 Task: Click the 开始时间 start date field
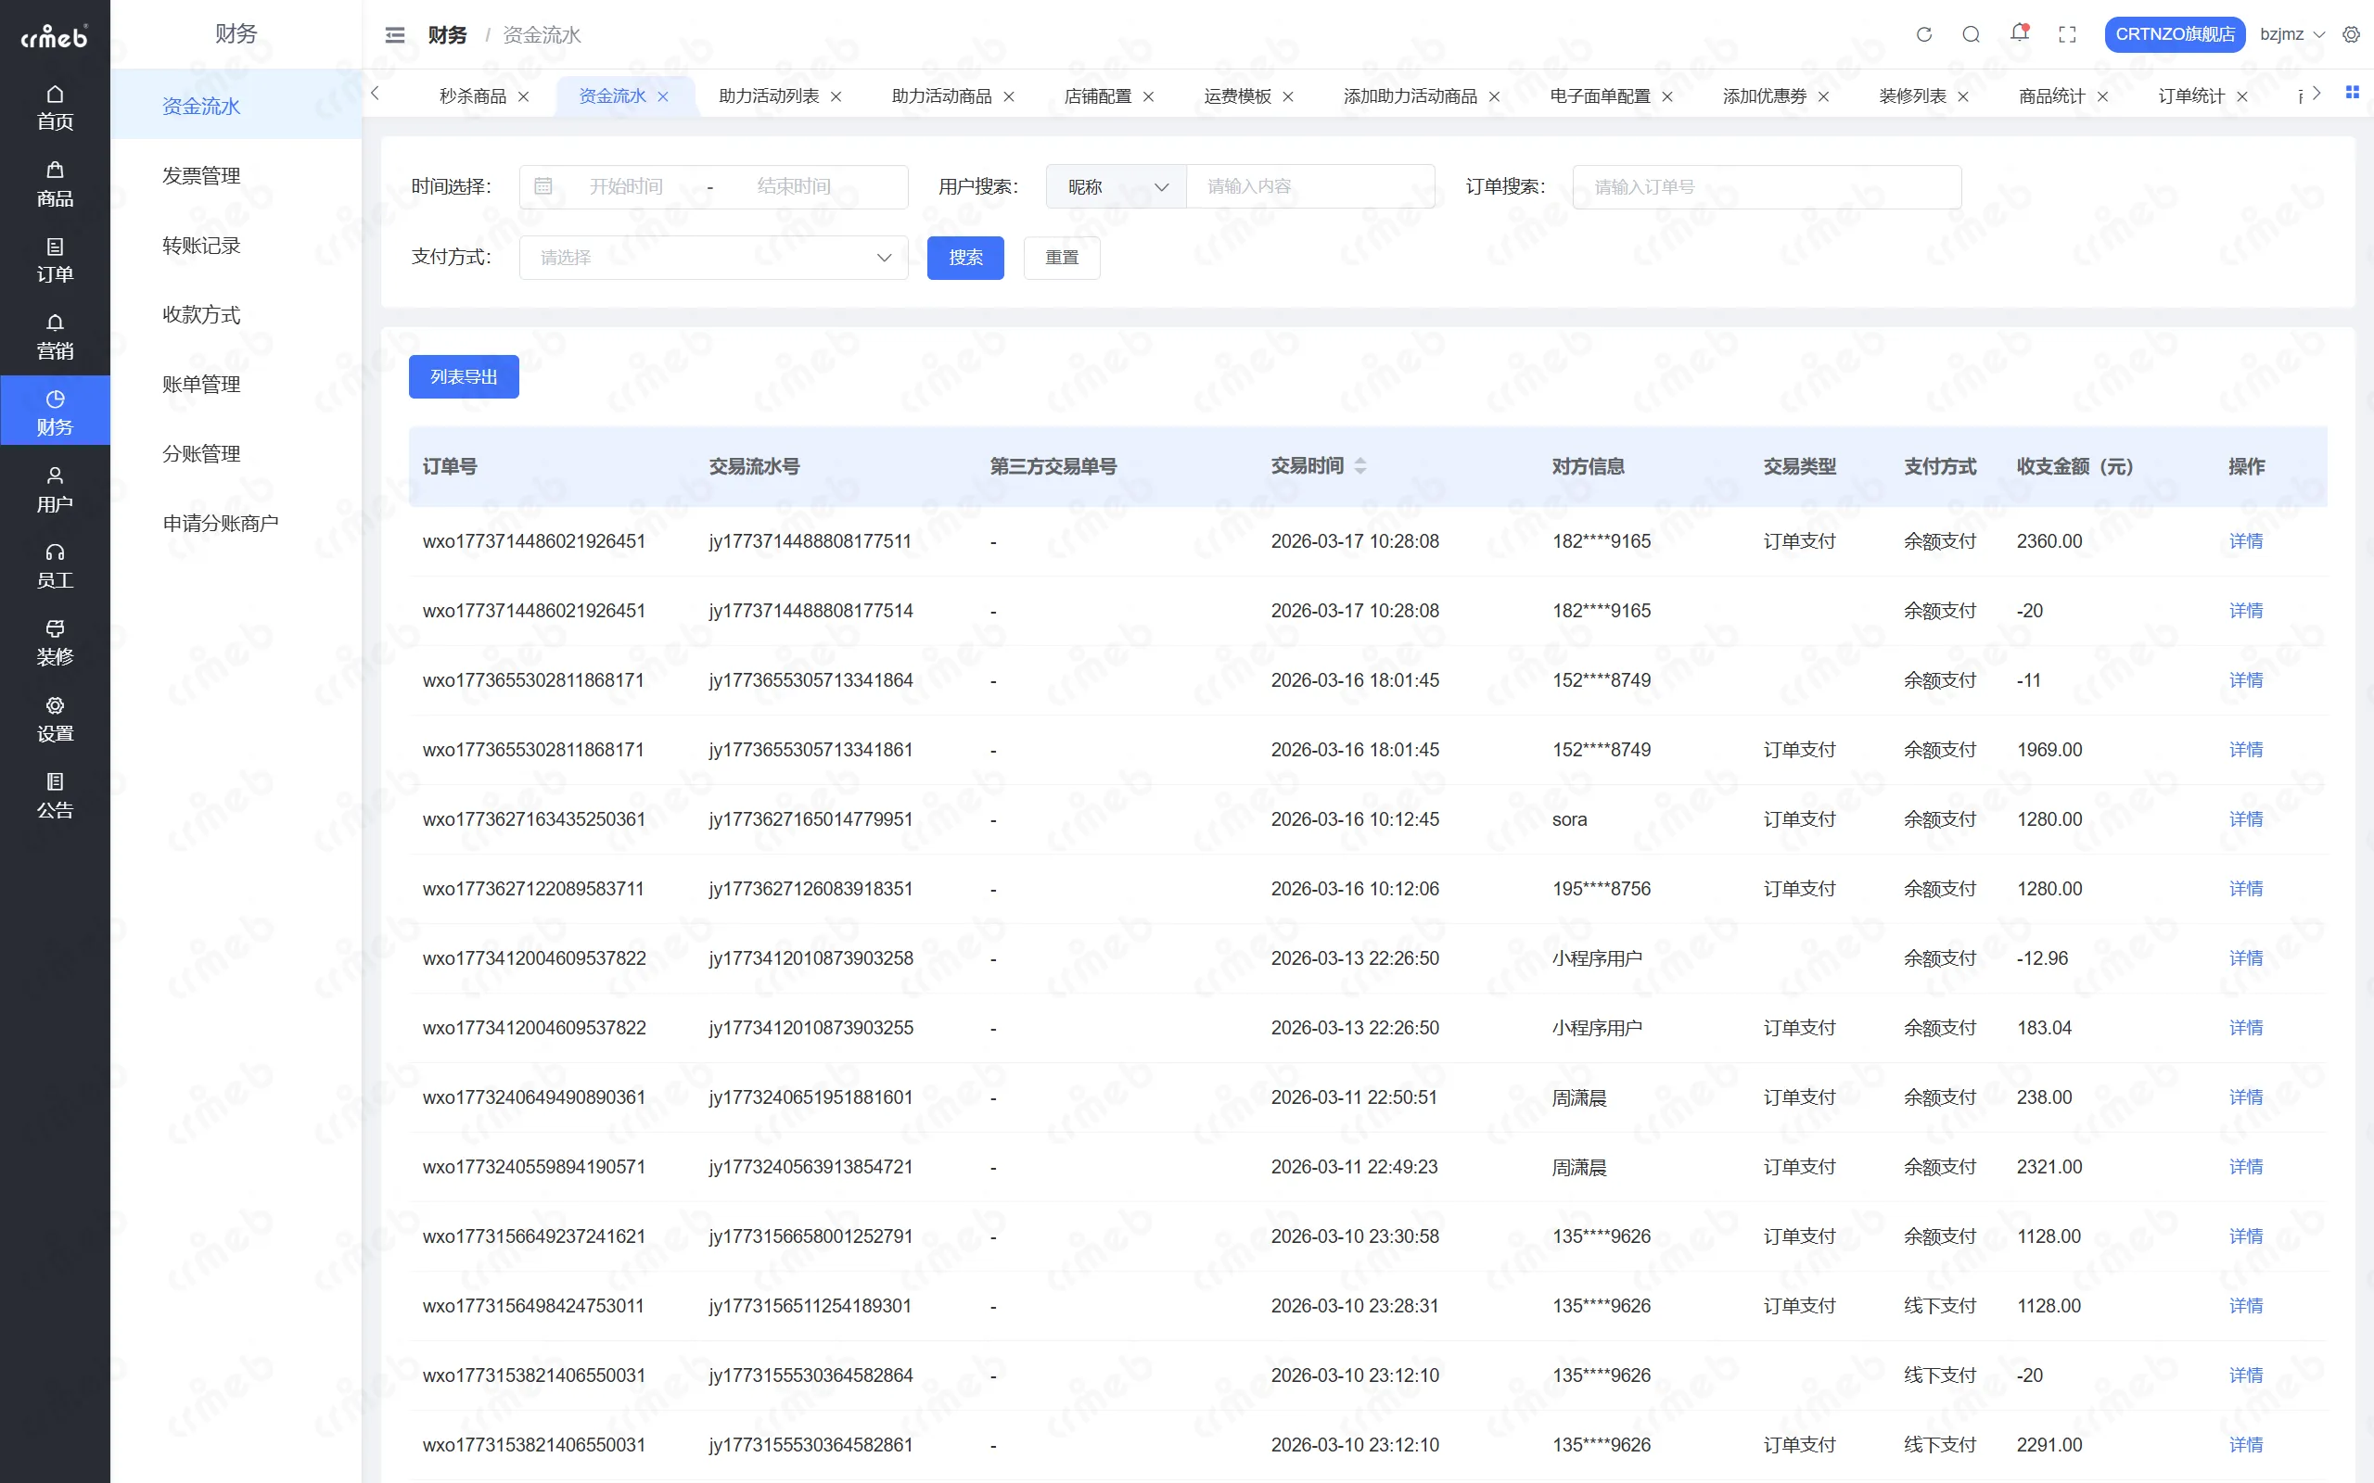click(626, 186)
